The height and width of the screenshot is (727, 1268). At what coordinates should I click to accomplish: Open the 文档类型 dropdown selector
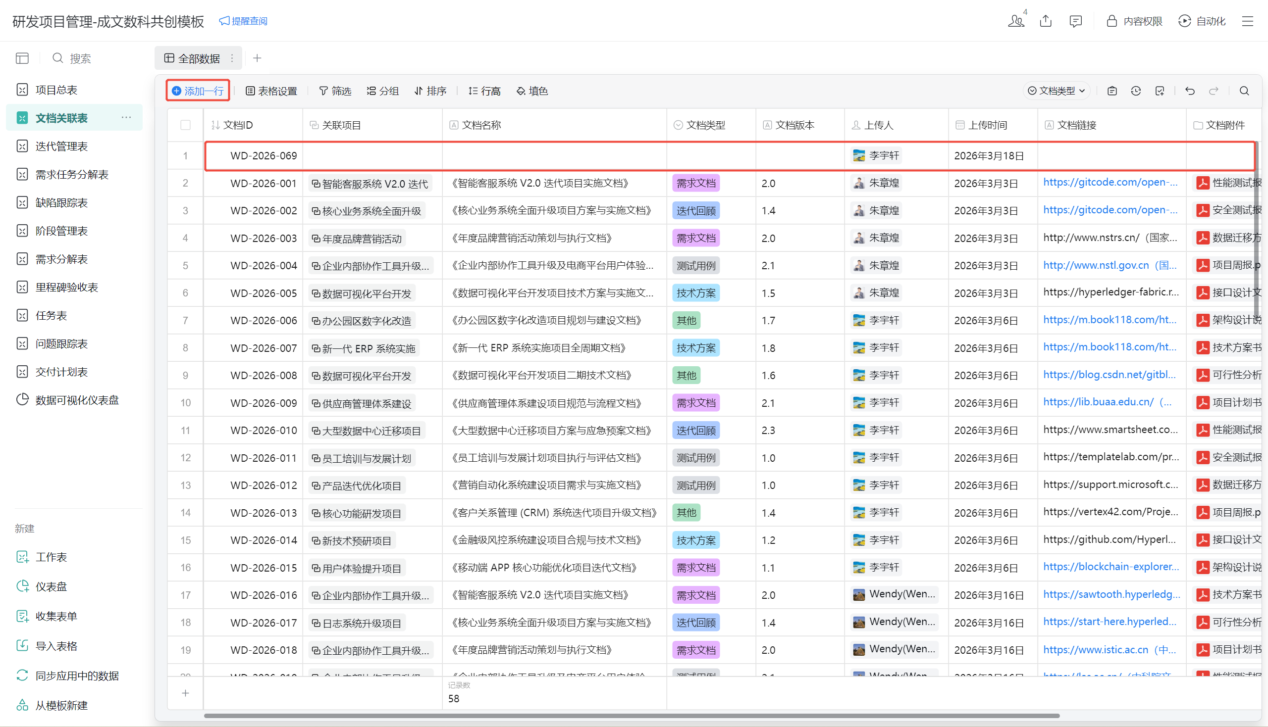click(1056, 91)
